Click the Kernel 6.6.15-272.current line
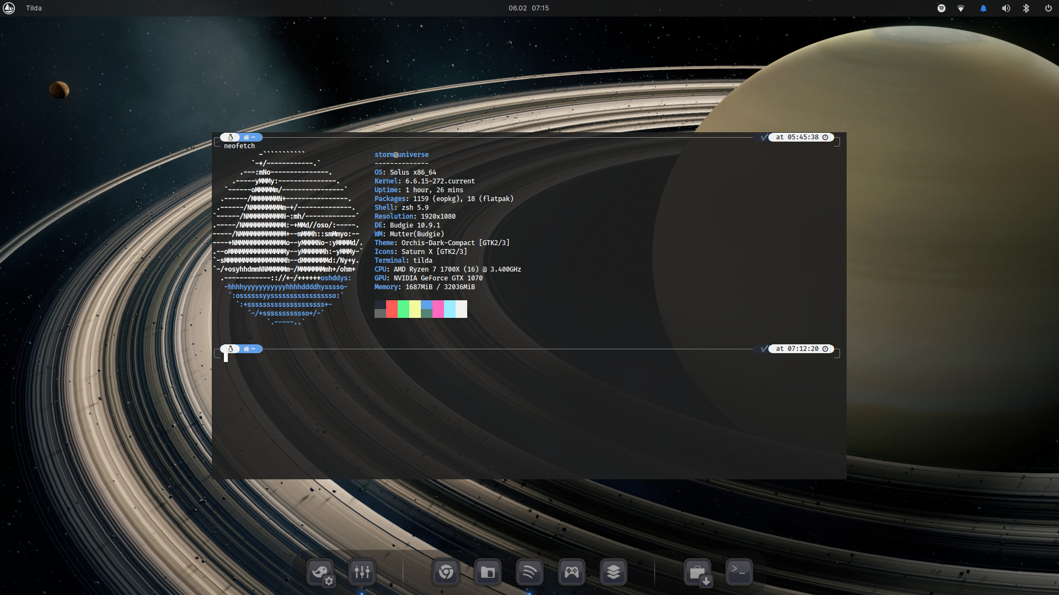The width and height of the screenshot is (1059, 595). point(425,181)
